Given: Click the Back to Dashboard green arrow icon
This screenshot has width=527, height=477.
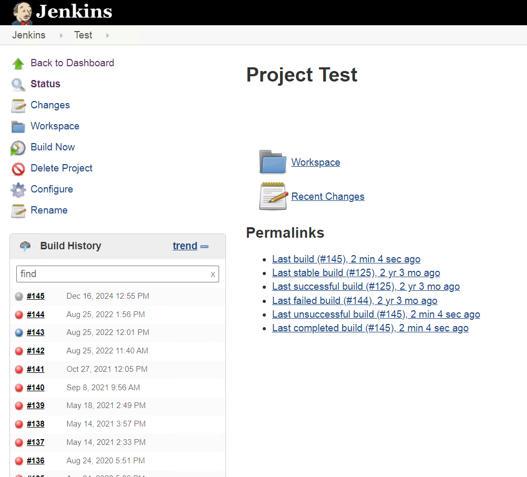Looking at the screenshot, I should [x=18, y=64].
